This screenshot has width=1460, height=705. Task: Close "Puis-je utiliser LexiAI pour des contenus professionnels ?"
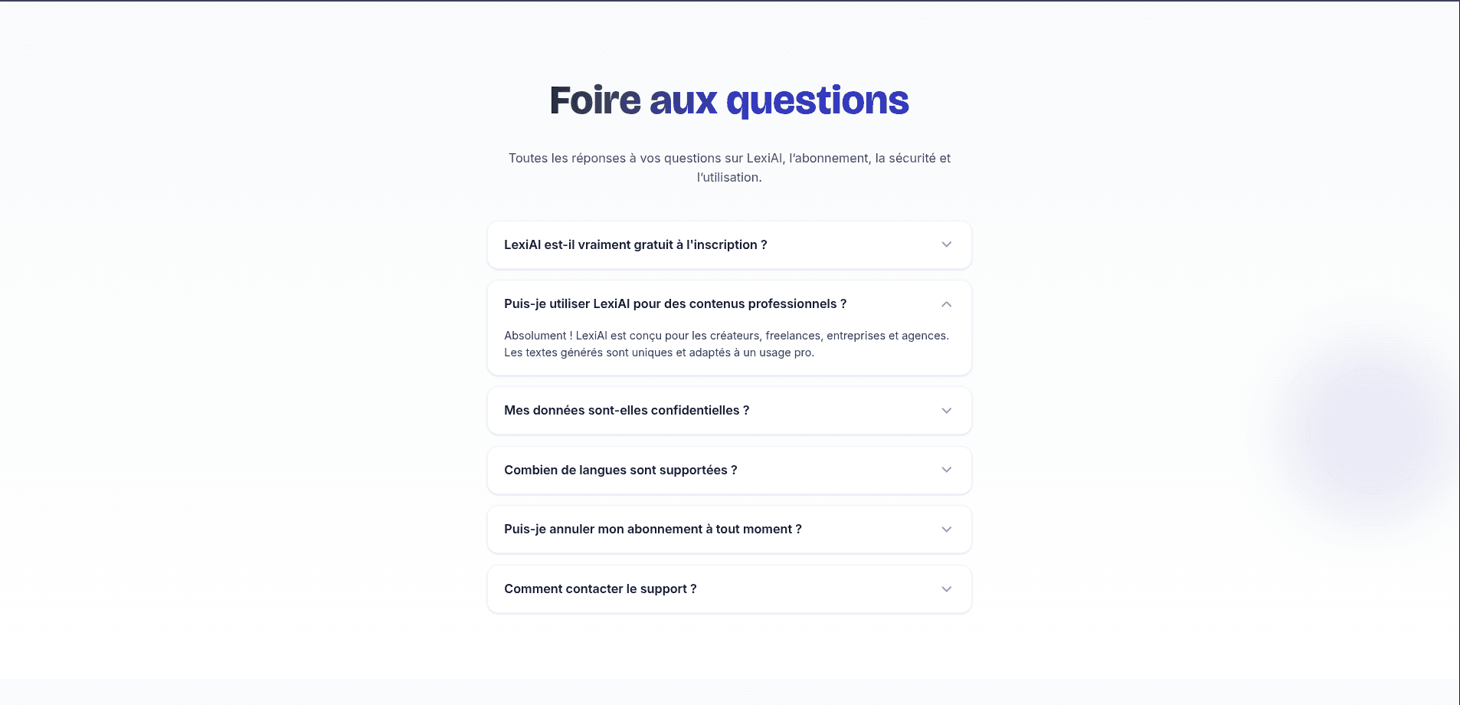coord(675,304)
